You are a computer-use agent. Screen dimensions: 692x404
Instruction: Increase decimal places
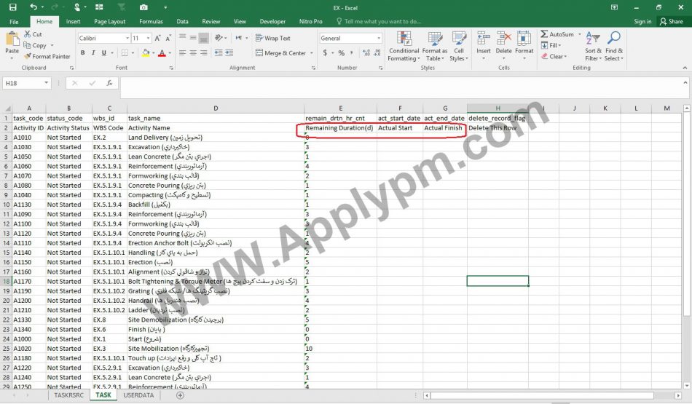pos(366,53)
